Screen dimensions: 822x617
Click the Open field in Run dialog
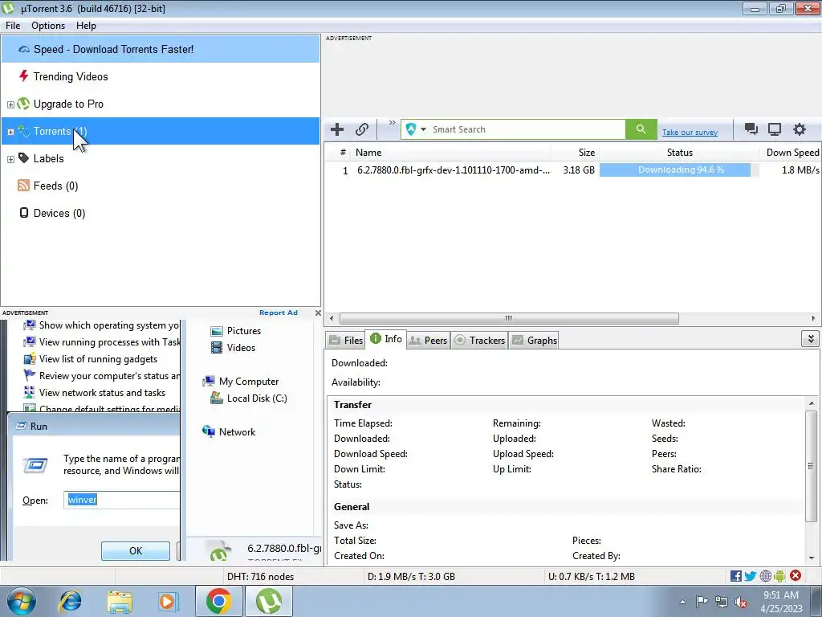tap(122, 500)
